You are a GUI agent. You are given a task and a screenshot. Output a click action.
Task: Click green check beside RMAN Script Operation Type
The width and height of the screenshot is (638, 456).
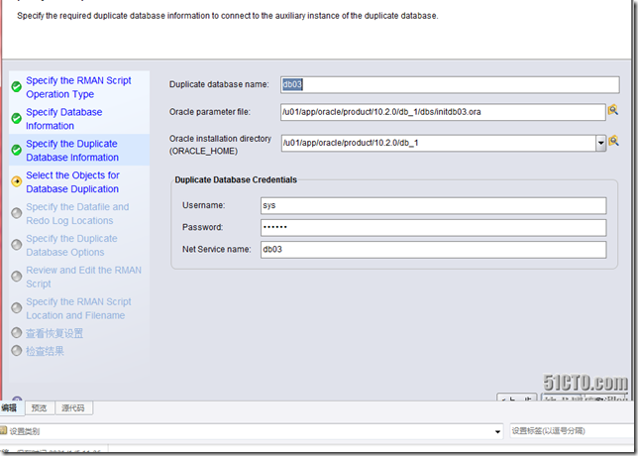(x=16, y=87)
